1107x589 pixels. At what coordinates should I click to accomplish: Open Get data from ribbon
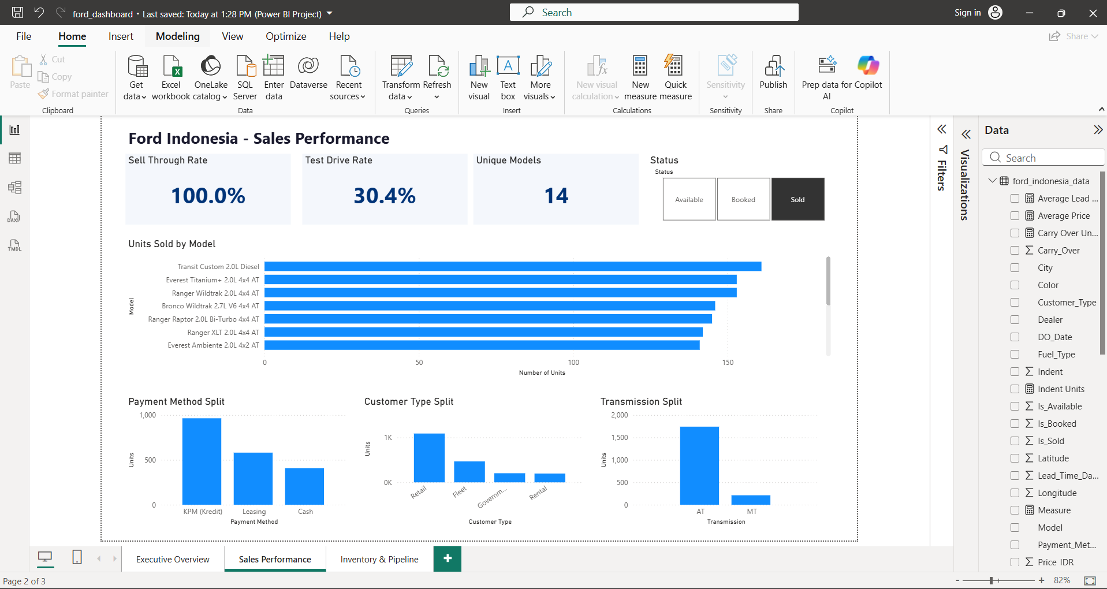click(x=136, y=78)
